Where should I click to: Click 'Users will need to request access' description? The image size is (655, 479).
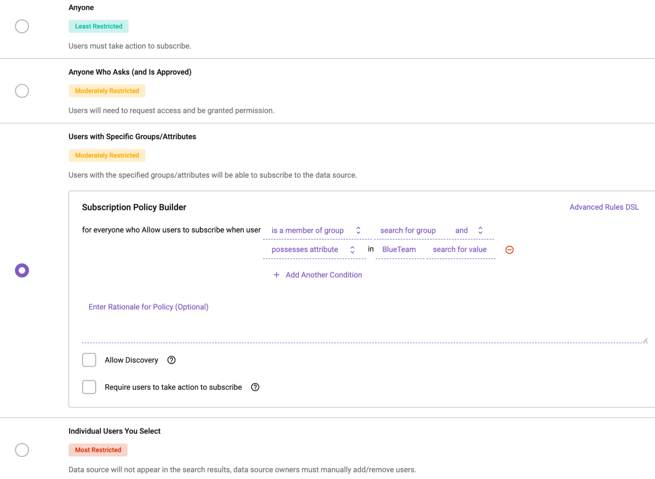click(x=171, y=111)
